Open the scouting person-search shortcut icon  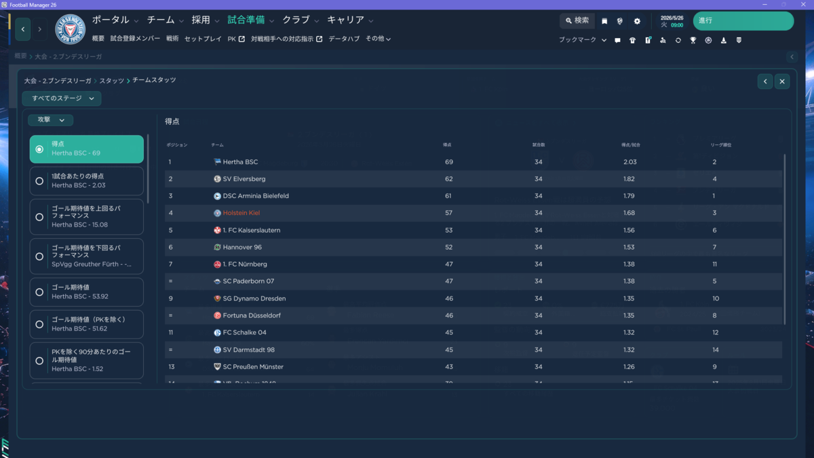coord(663,40)
